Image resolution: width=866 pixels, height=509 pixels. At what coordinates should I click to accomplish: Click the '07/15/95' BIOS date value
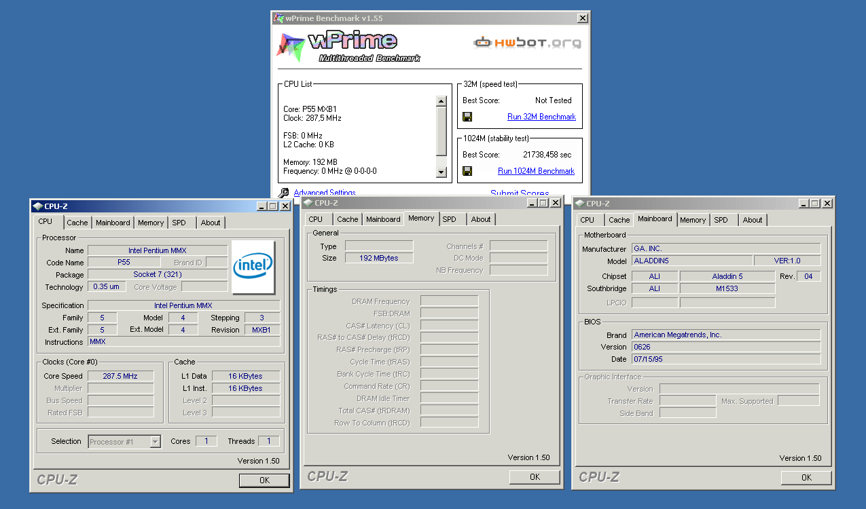click(x=726, y=359)
